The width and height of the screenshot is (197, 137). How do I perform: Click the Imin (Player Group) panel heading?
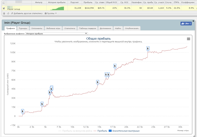(x=17, y=23)
